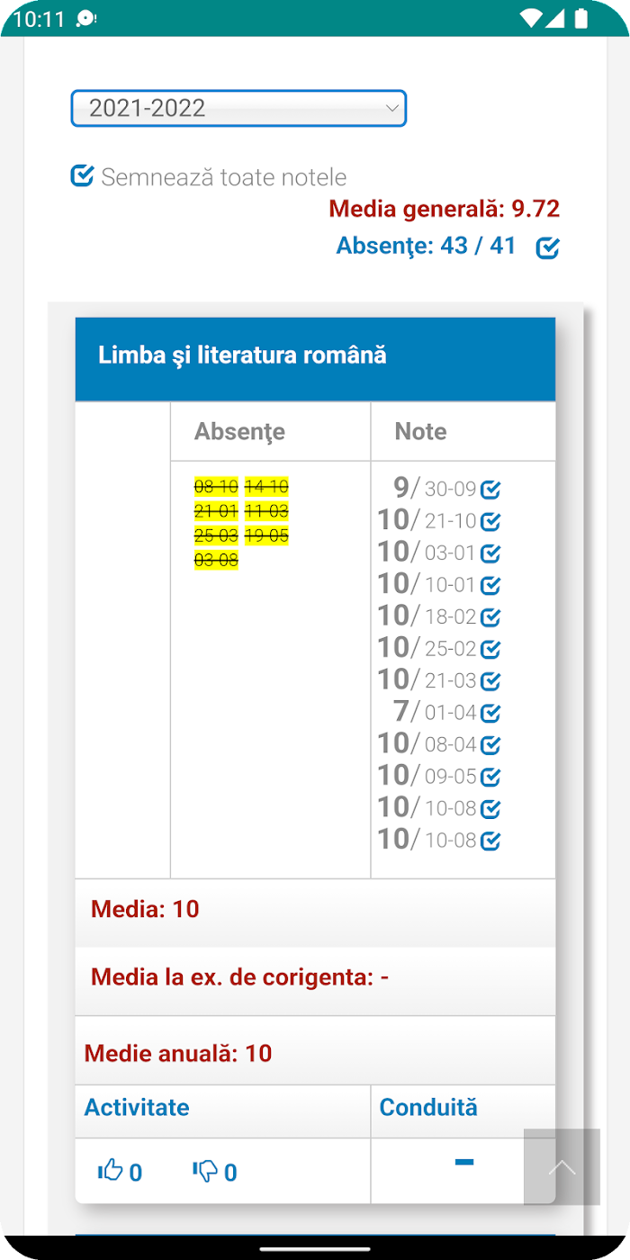Sign the grade 7 from 01-04

coord(490,714)
